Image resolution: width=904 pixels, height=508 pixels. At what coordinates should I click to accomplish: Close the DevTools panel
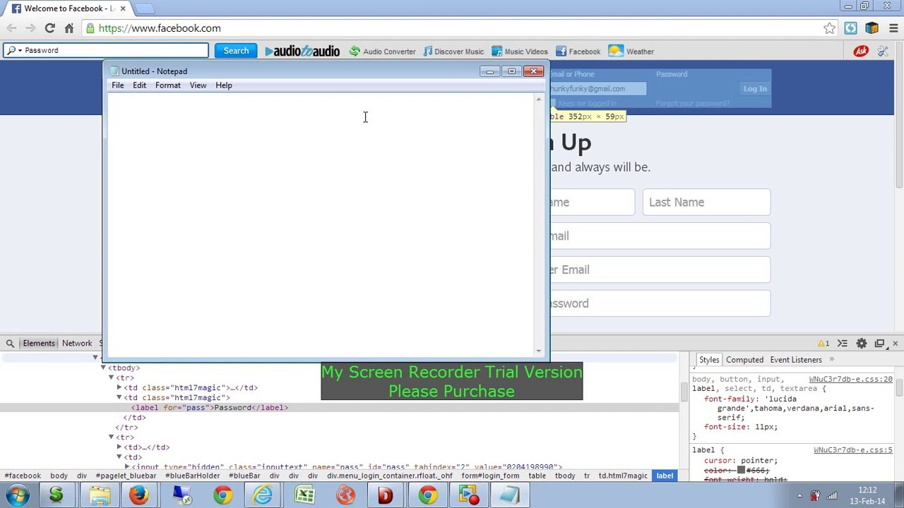pyautogui.click(x=895, y=344)
